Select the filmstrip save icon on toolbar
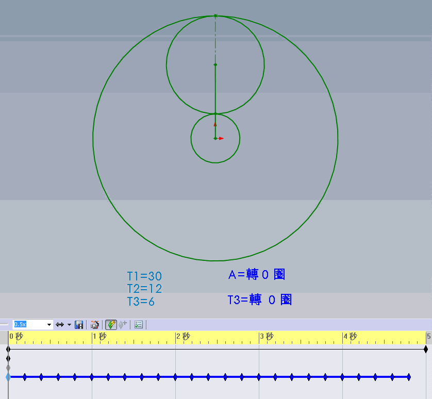Screen dimensions: 432x399 point(79,324)
